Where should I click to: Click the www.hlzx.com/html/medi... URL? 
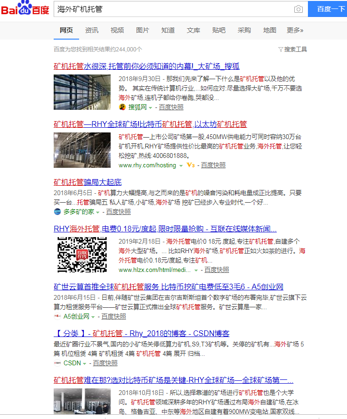point(154,270)
